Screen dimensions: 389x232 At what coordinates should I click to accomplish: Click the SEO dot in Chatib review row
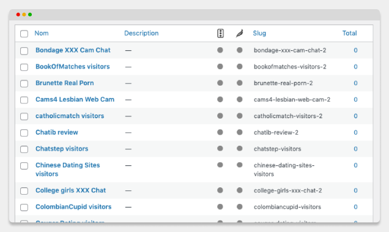pyautogui.click(x=220, y=132)
